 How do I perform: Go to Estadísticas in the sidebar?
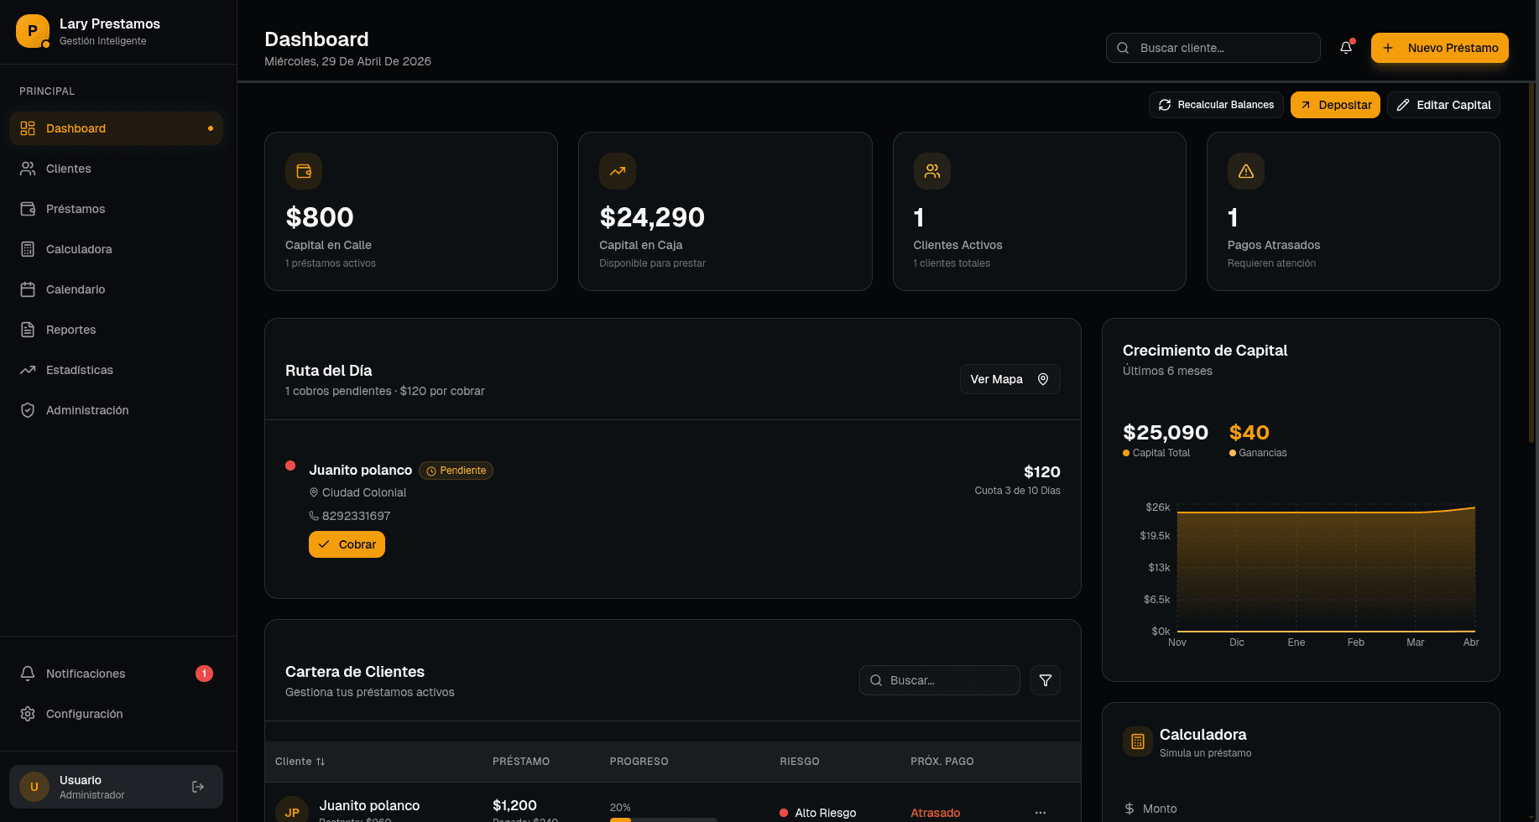coord(79,370)
